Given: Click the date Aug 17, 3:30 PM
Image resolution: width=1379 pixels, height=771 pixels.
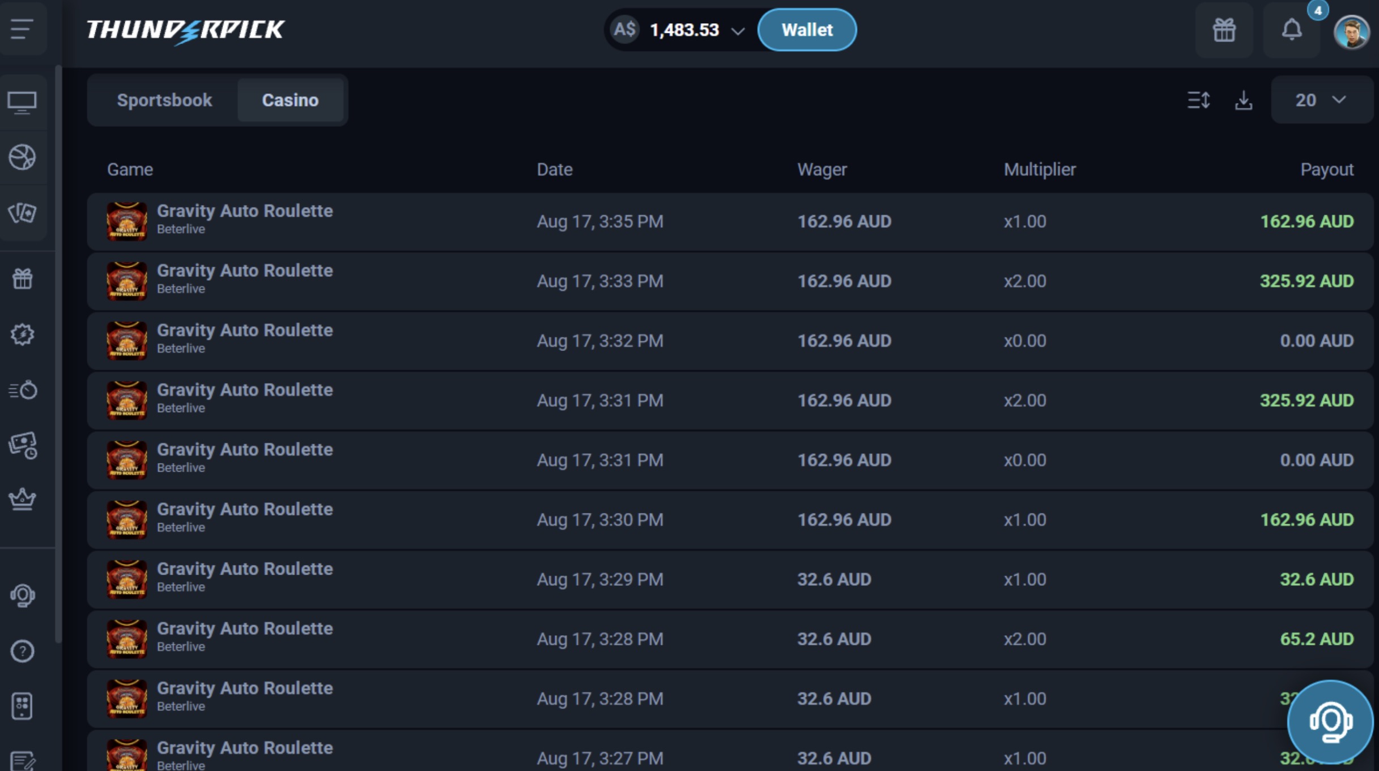Looking at the screenshot, I should pyautogui.click(x=600, y=520).
